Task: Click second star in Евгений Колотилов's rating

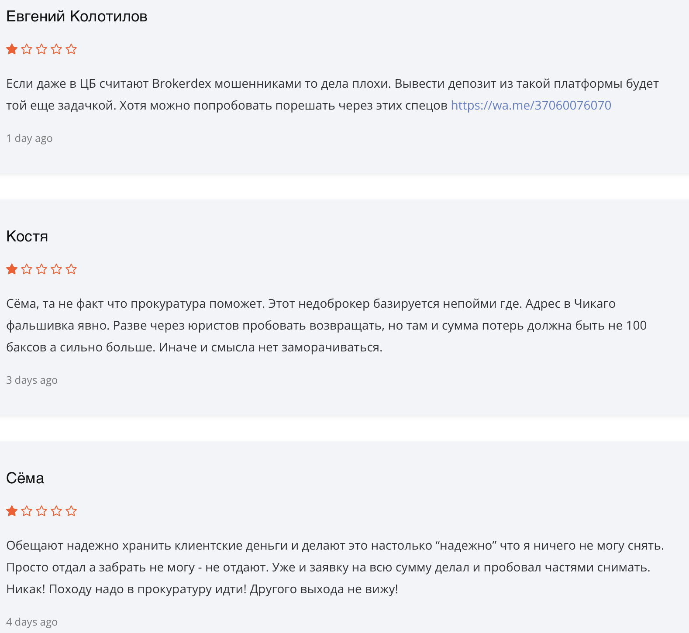Action: (27, 49)
